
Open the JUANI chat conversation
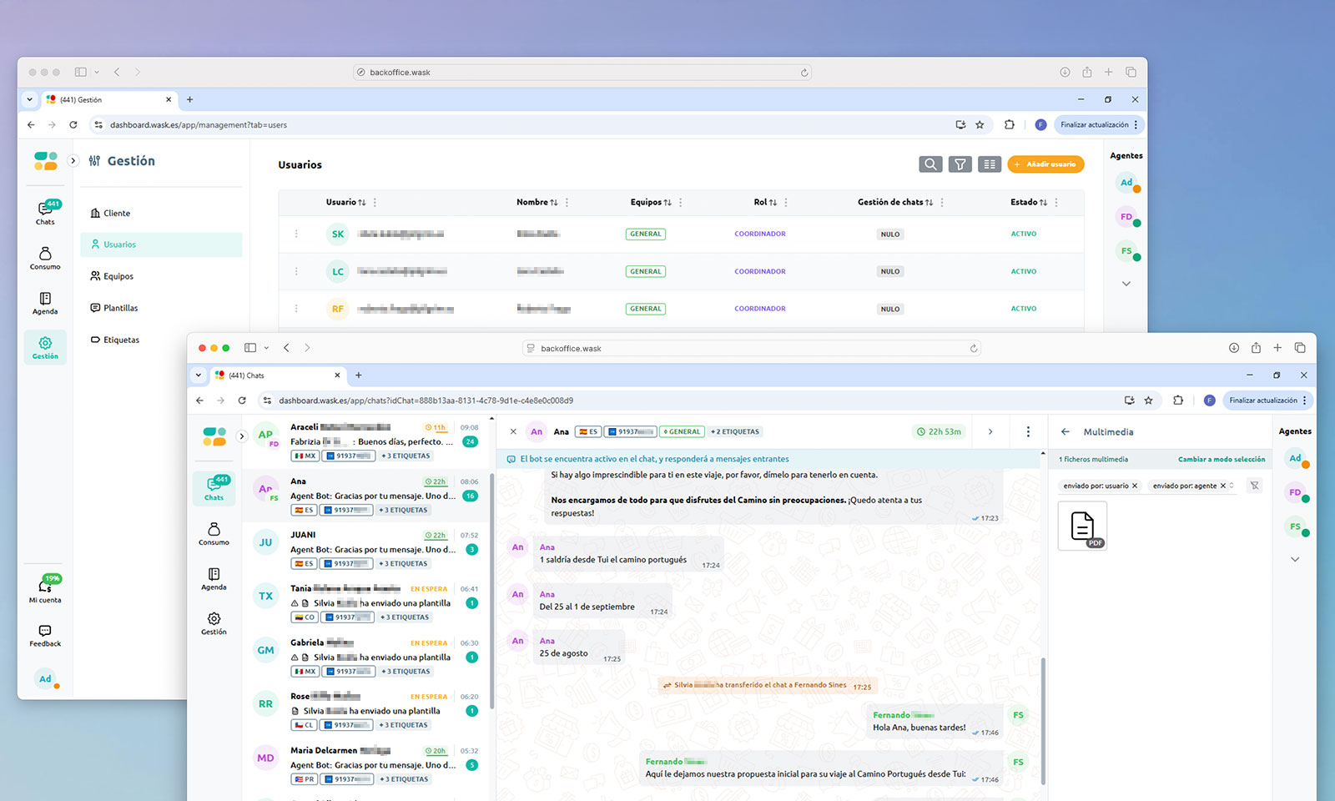pos(367,549)
